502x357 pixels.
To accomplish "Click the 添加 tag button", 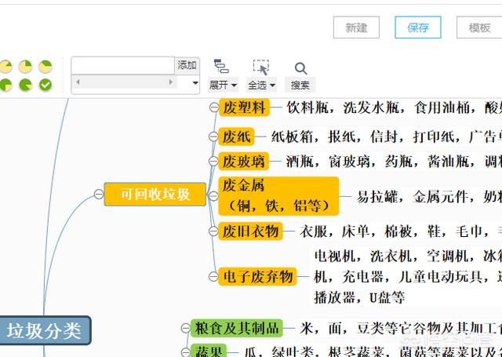I will coord(187,65).
